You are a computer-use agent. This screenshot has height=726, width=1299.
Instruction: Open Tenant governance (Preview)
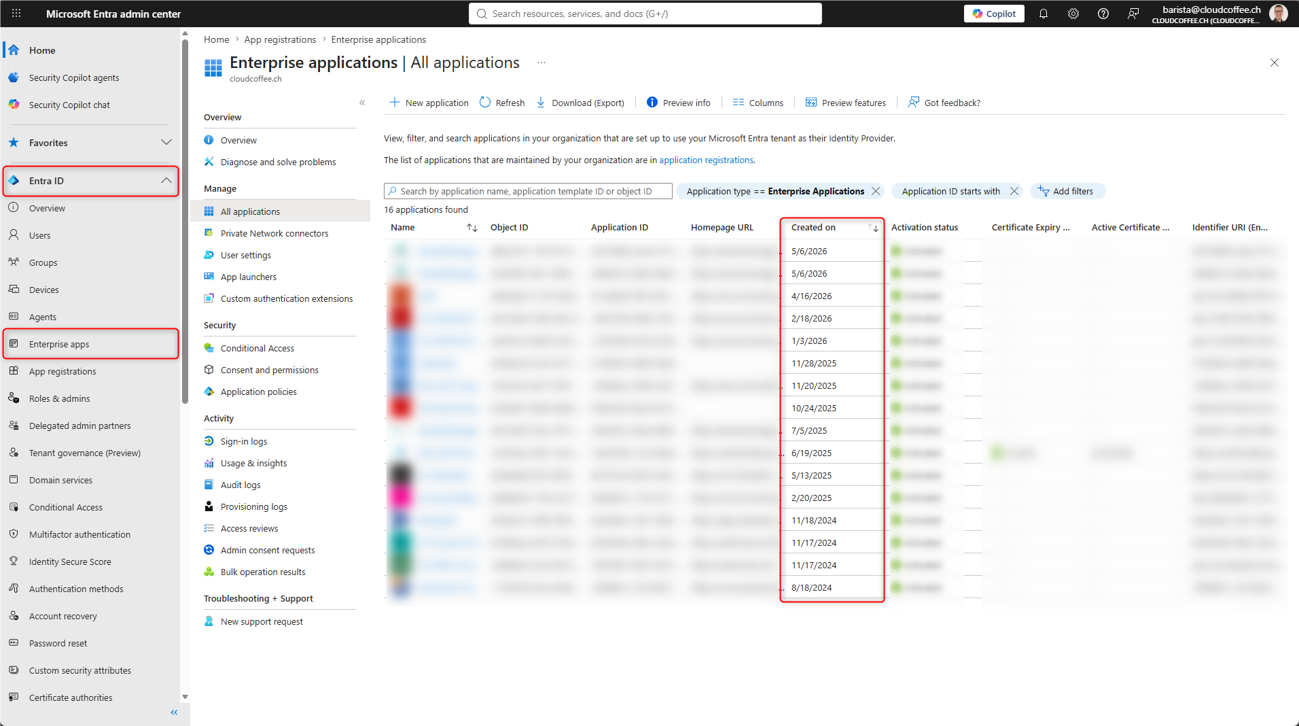tap(85, 453)
